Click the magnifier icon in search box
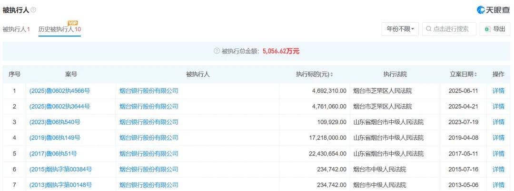 point(429,29)
